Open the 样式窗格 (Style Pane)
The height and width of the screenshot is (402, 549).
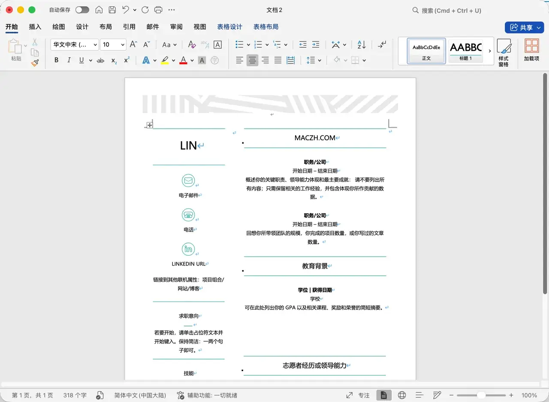click(504, 51)
